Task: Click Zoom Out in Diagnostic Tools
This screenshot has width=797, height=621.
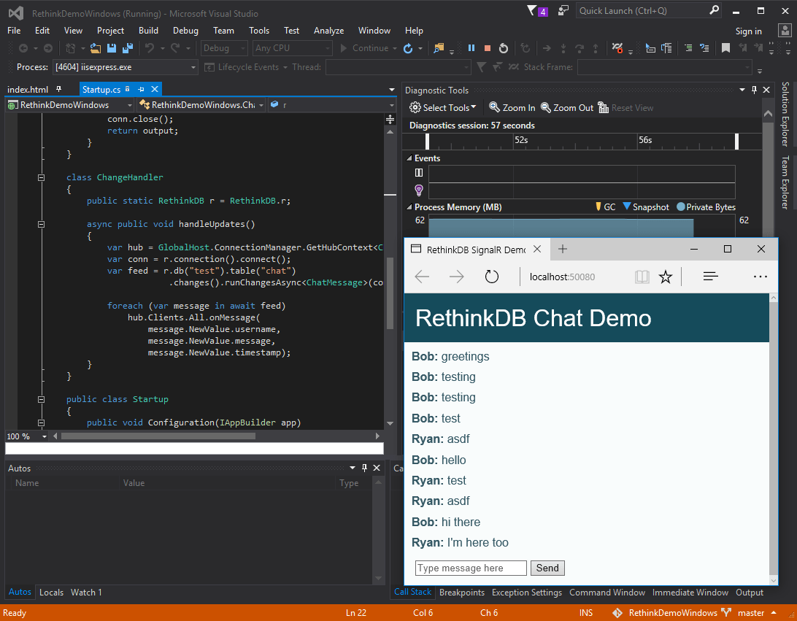Action: coord(566,108)
